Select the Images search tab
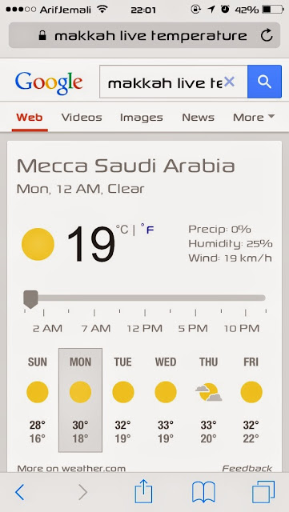The height and width of the screenshot is (512, 289). tap(141, 118)
